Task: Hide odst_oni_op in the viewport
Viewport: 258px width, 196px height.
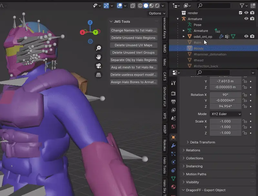Action: coord(246,36)
